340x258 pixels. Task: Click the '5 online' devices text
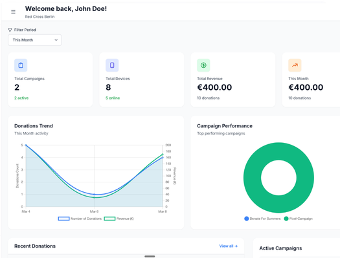click(x=113, y=98)
